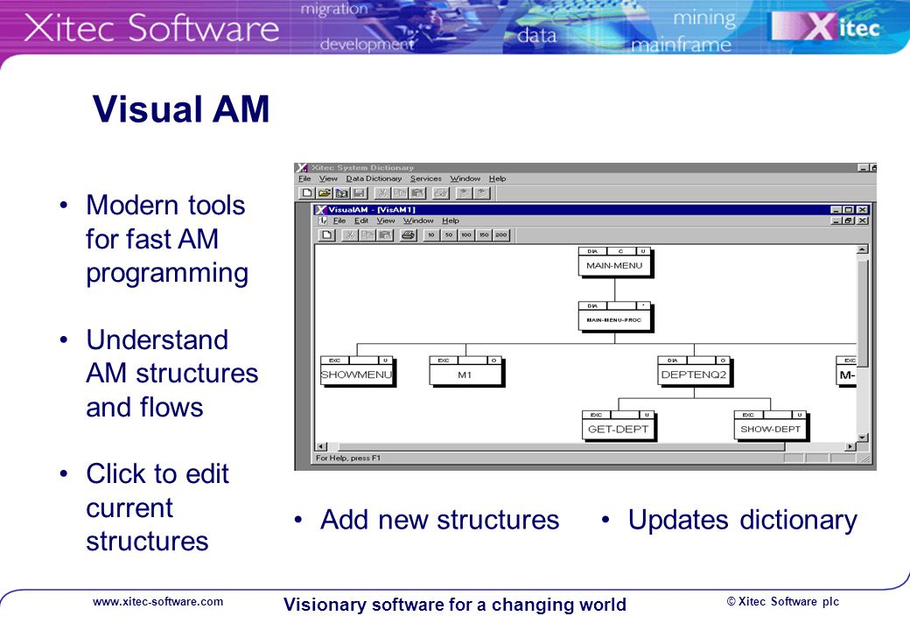This screenshot has height=630, width=910.
Task: Click vertical scrollbar up arrow
Action: coord(863,249)
